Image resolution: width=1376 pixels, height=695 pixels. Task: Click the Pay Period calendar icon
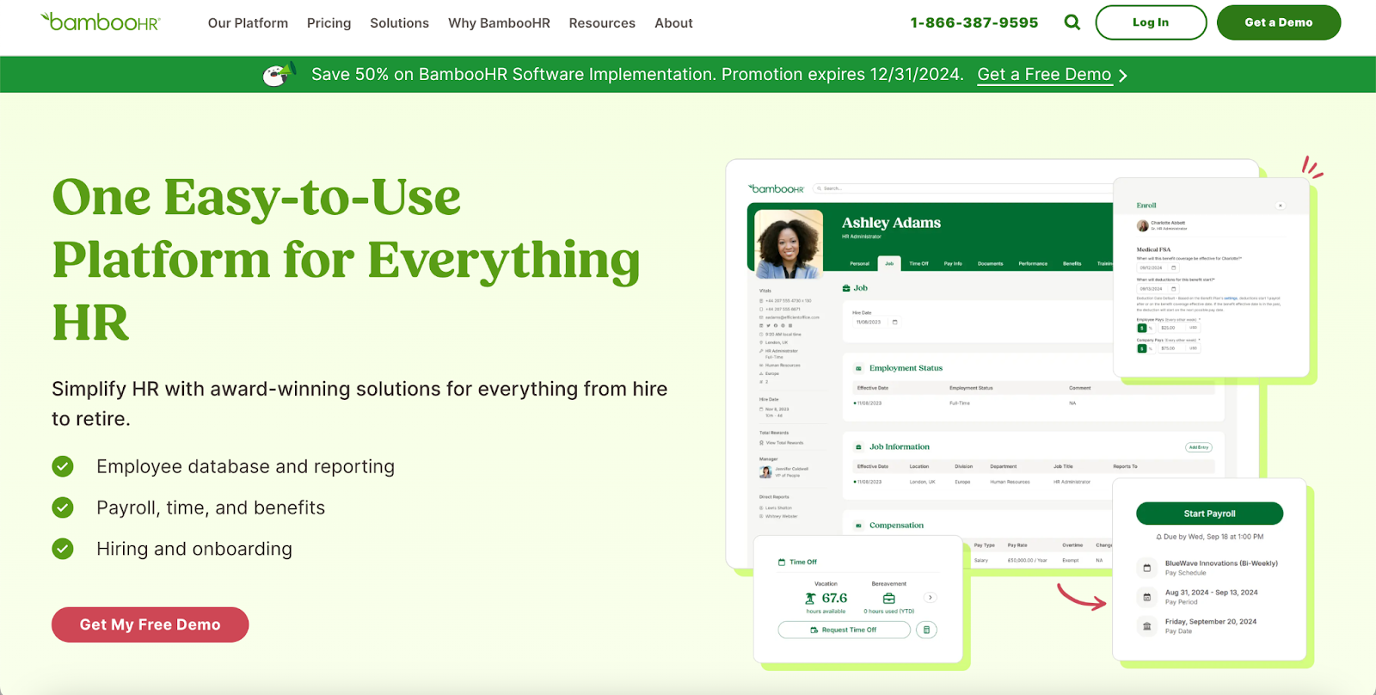pyautogui.click(x=1146, y=597)
